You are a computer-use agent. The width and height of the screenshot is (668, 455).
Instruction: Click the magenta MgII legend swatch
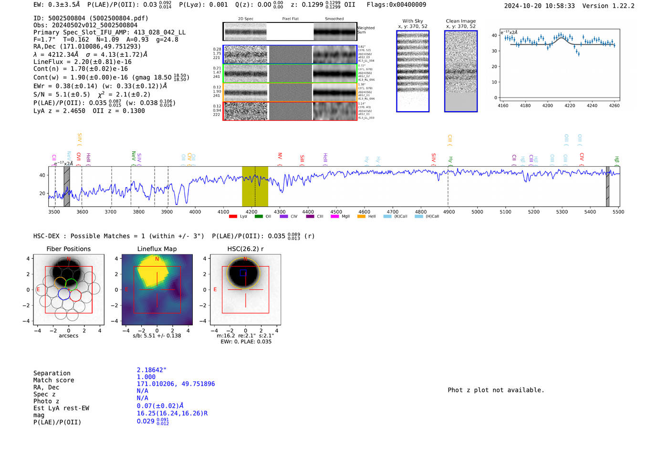click(334, 217)
